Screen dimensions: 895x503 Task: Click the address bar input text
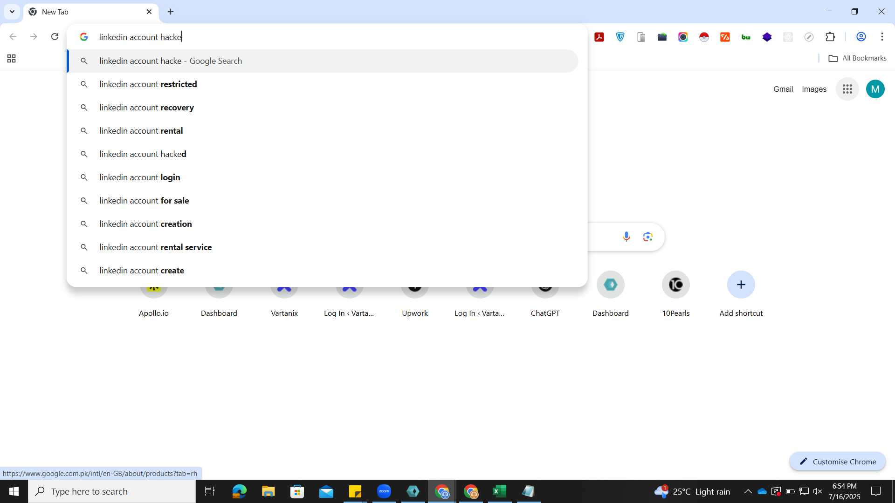pos(140,37)
